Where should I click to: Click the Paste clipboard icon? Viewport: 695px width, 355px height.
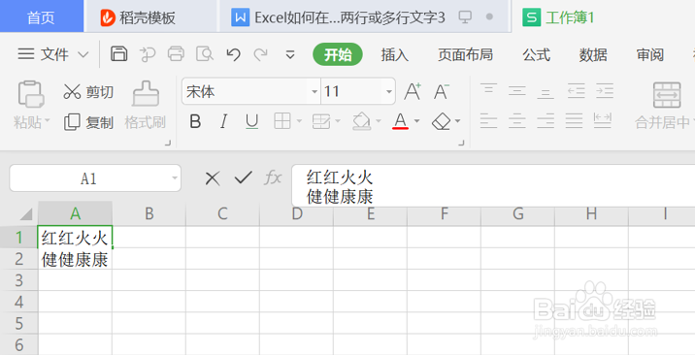pos(31,94)
